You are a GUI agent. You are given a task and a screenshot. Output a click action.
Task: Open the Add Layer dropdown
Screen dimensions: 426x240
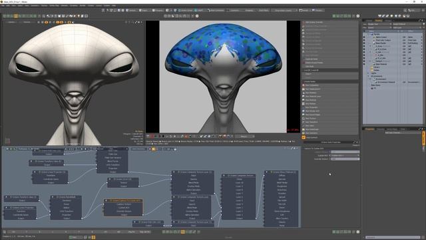point(407,27)
